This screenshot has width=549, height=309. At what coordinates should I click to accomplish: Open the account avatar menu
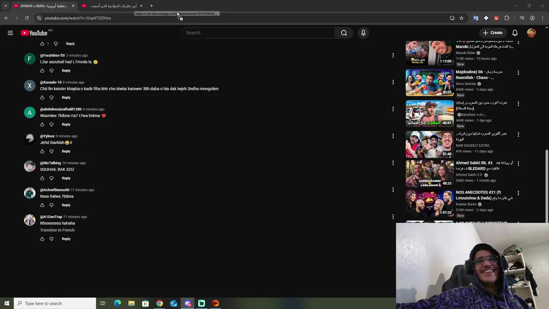coord(531,33)
